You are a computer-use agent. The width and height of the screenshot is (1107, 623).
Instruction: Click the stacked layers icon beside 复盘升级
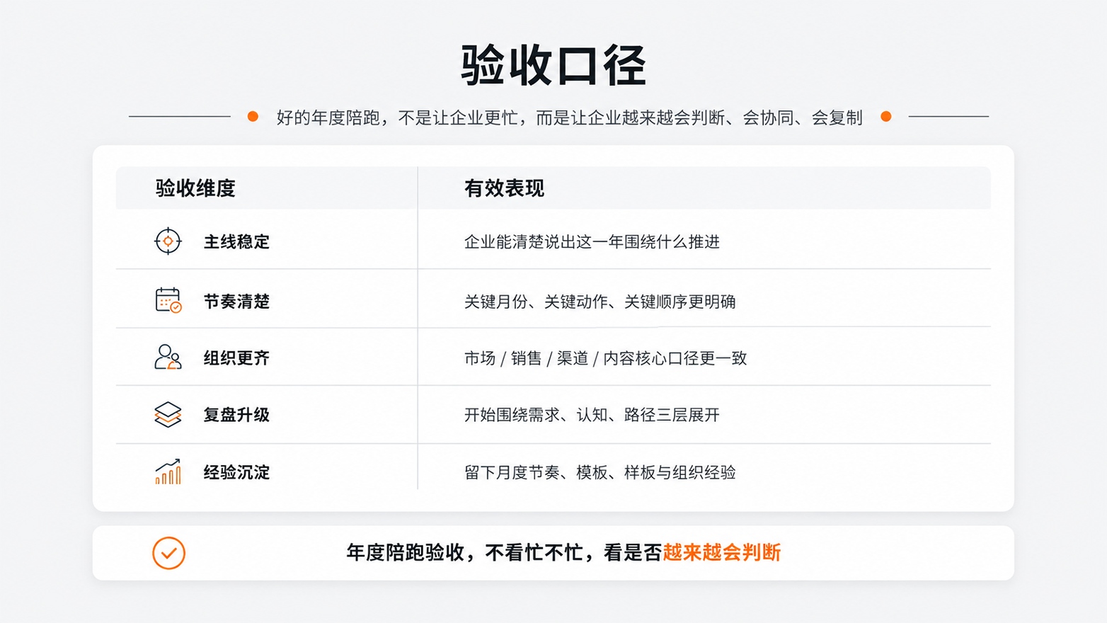tap(168, 415)
